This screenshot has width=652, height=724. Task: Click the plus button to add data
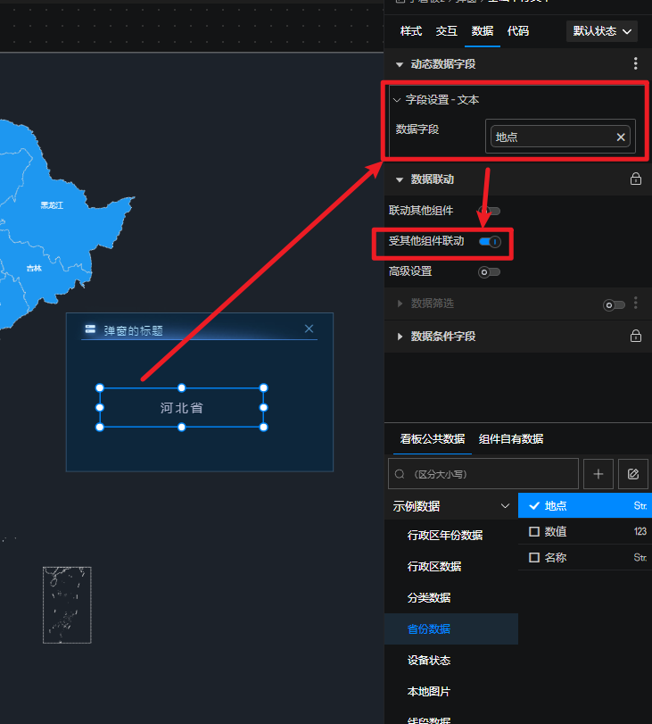[598, 474]
